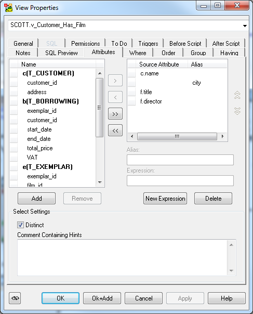Select exemplar_id under b(T_BORROWING)

(53, 111)
